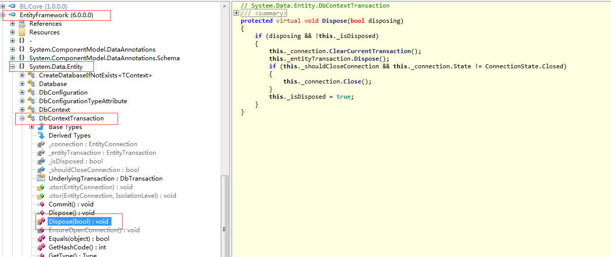
Task: Click the Database class icon
Action: tap(31, 84)
